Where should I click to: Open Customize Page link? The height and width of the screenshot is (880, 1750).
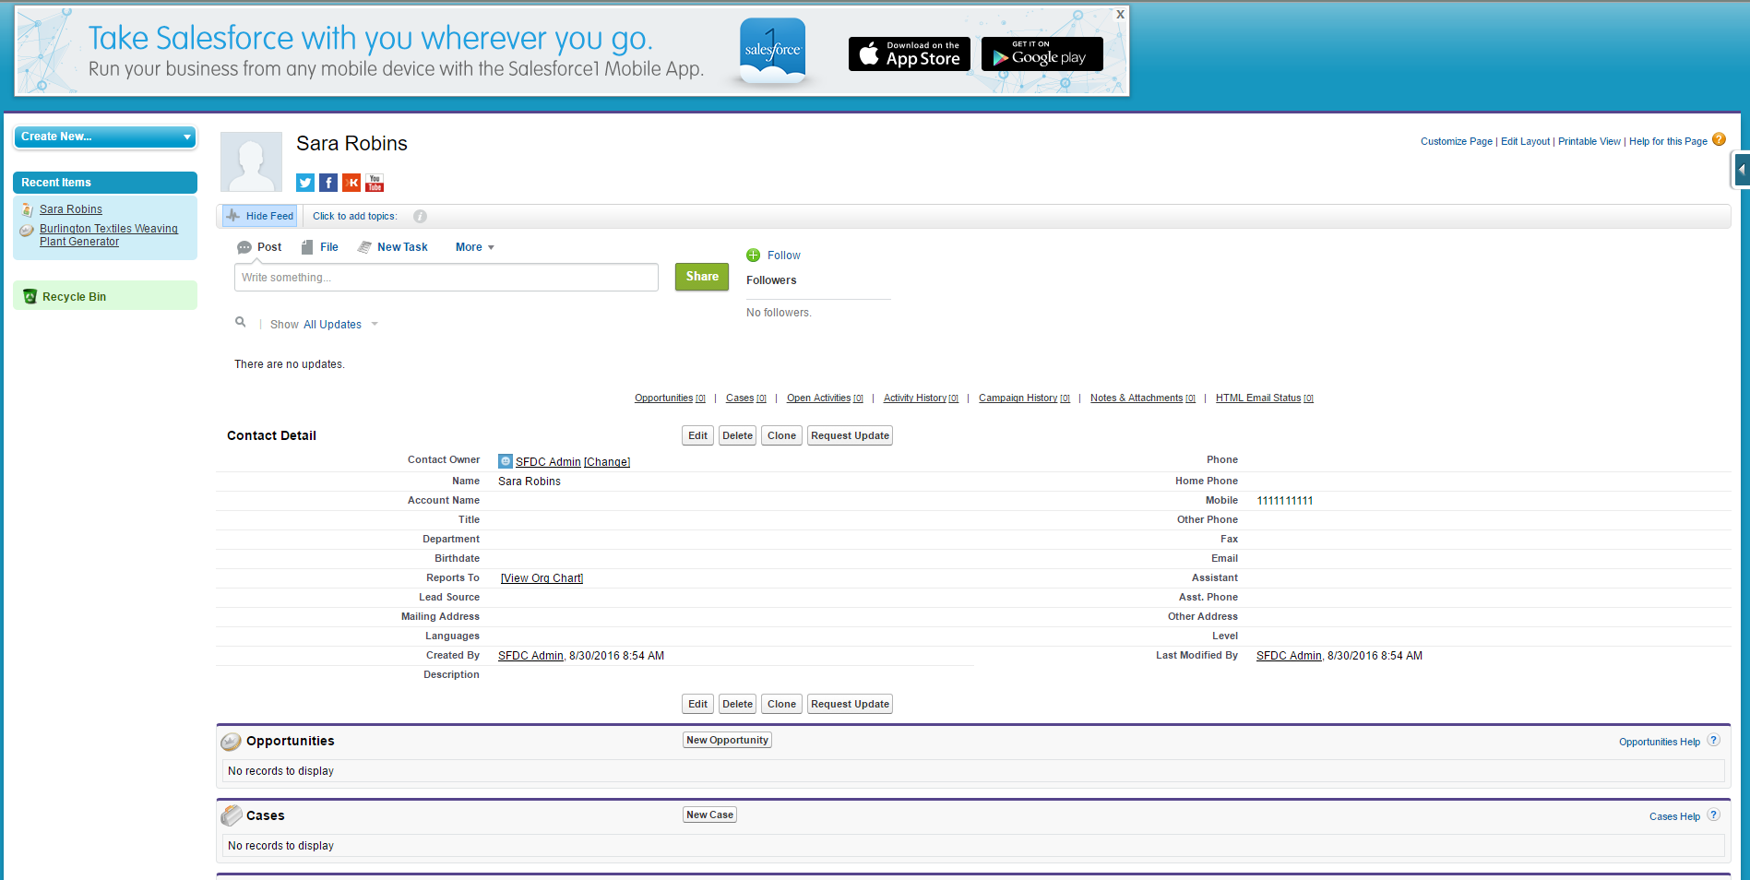[x=1456, y=141]
